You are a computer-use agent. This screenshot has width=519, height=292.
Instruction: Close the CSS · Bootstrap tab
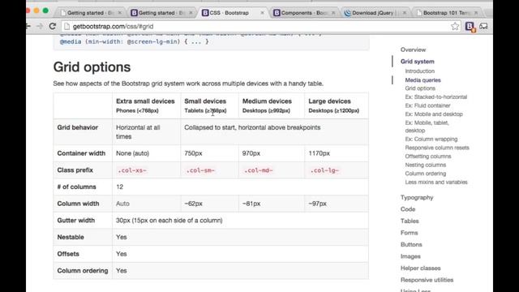tap(262, 13)
